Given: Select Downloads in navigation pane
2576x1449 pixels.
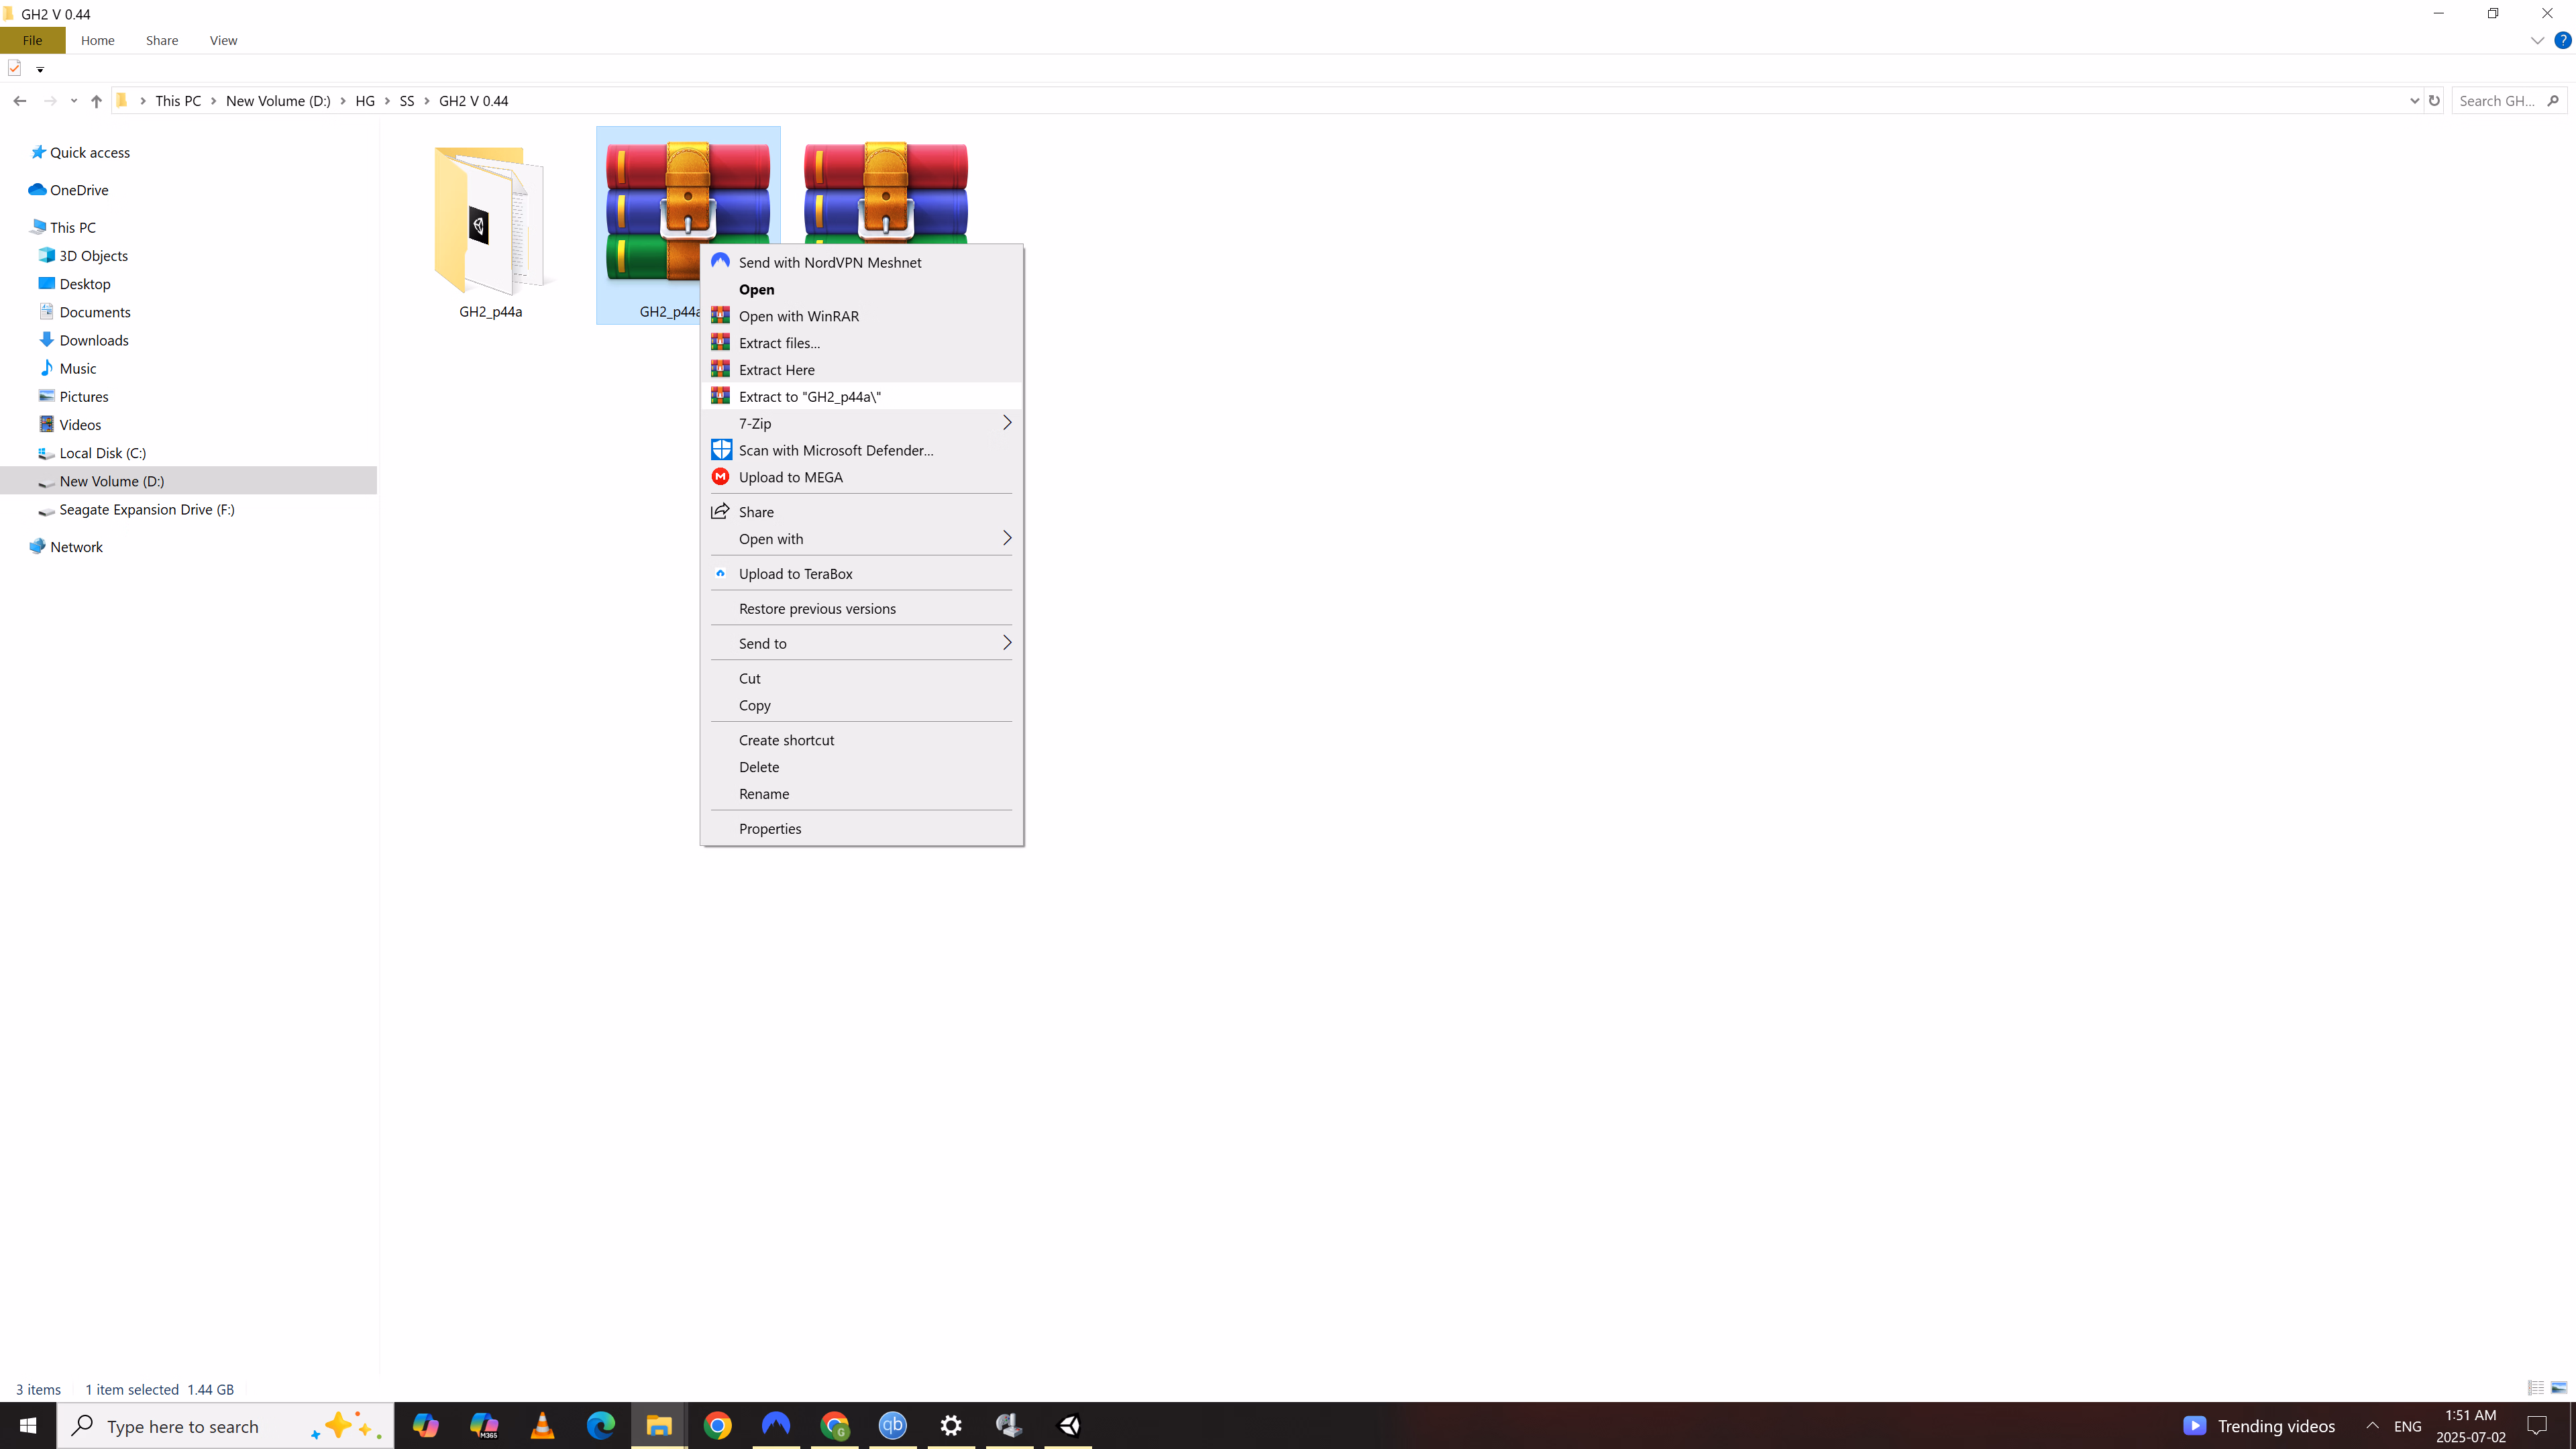Looking at the screenshot, I should coord(93,340).
